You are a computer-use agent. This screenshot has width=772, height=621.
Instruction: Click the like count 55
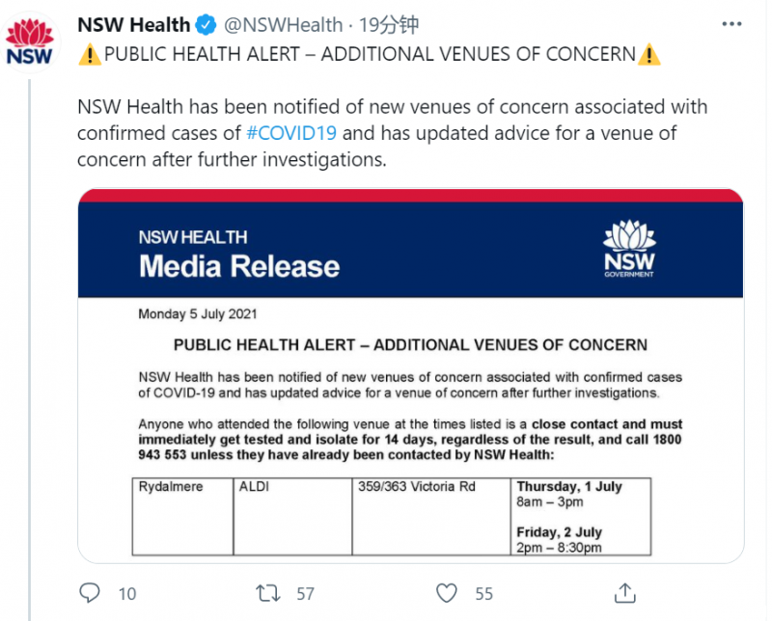(x=484, y=594)
